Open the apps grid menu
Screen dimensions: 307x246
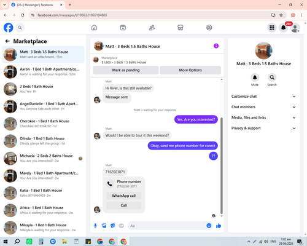[x=272, y=28]
